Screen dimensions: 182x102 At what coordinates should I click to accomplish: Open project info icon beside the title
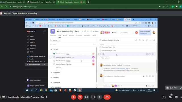tap(85, 31)
